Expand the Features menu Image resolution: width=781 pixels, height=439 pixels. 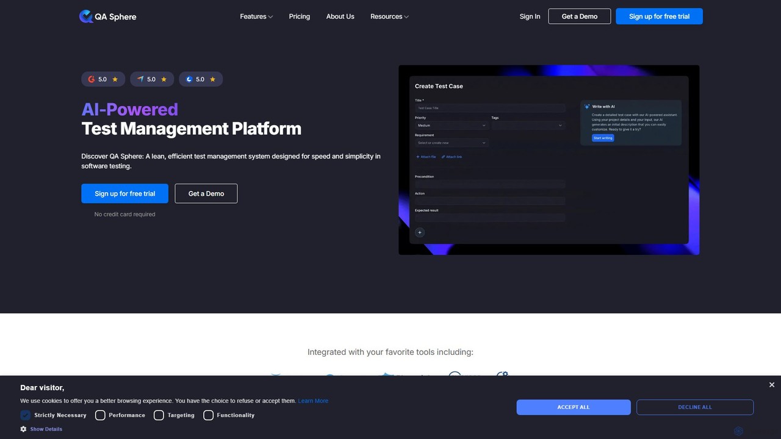256,16
